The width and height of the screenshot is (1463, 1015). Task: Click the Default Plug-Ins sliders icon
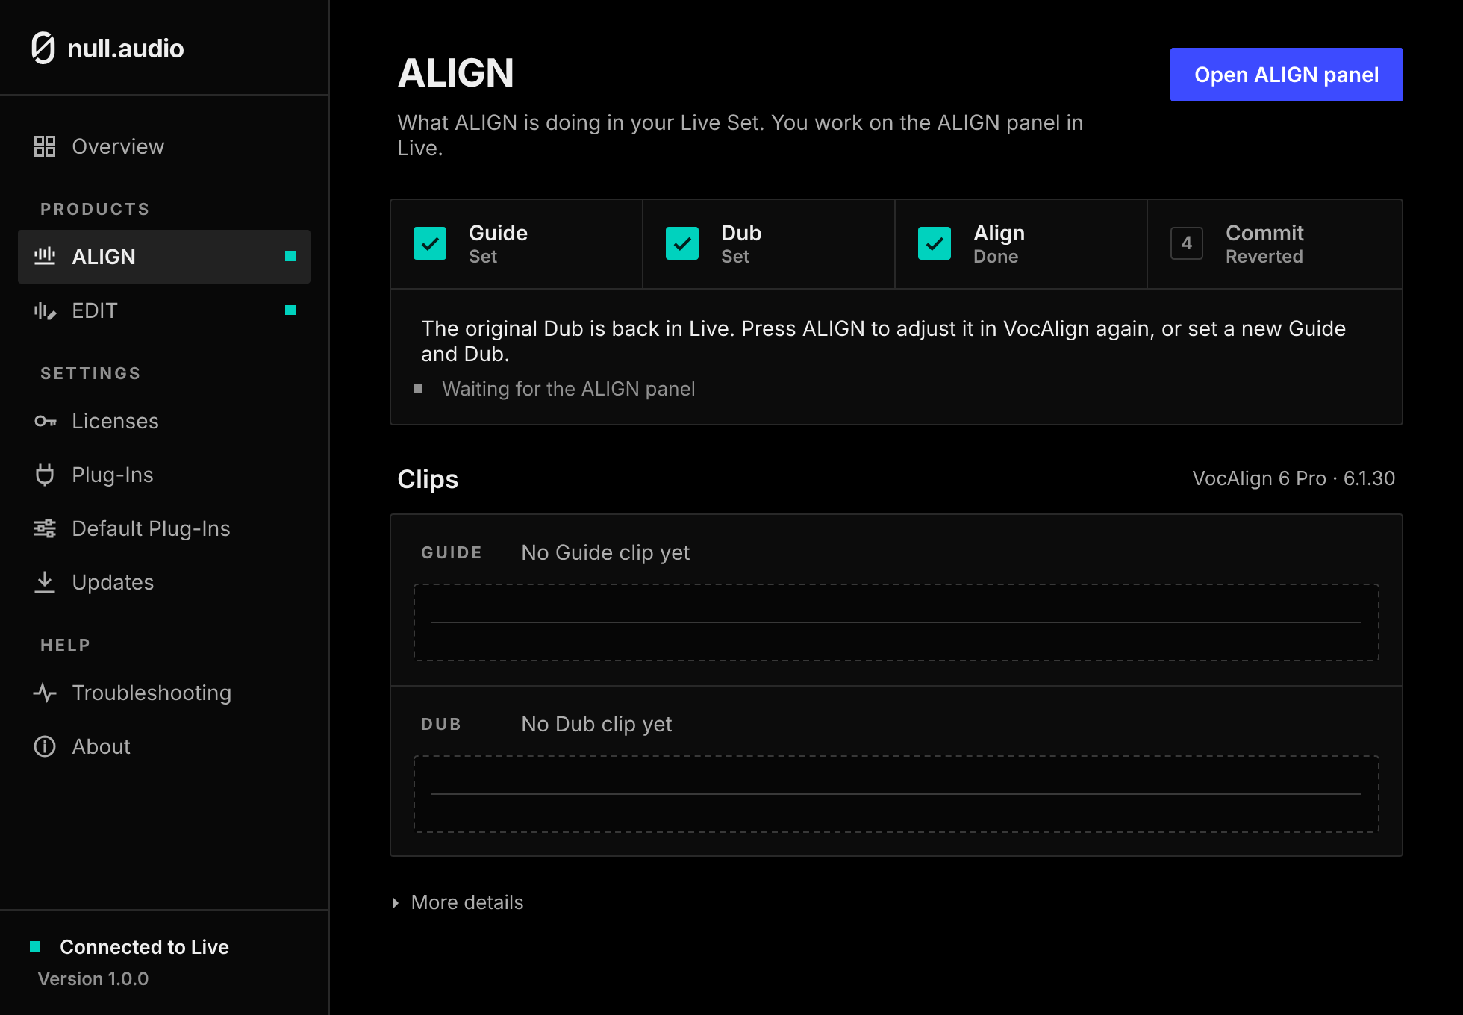[x=45, y=528]
